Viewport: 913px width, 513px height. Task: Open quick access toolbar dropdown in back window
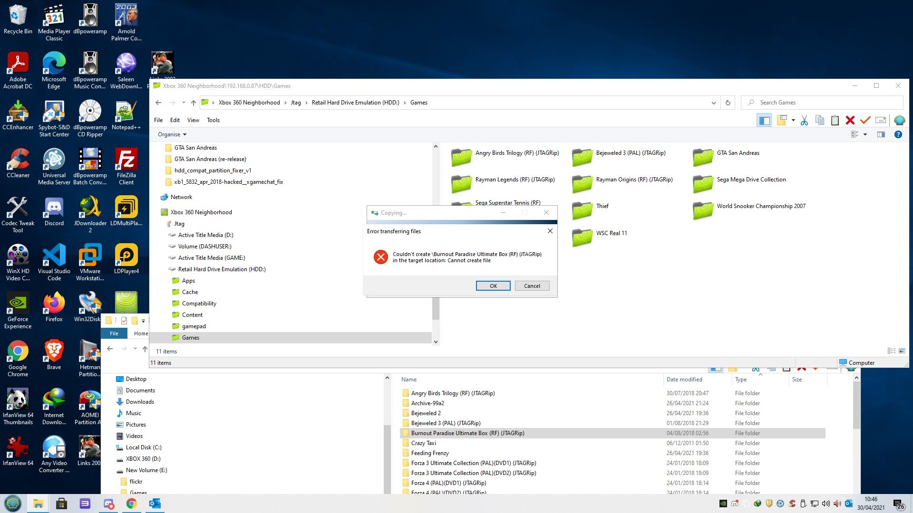(x=143, y=321)
